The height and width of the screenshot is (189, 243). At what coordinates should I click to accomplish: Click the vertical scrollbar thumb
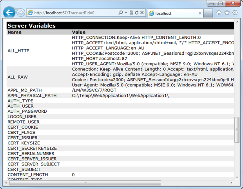[x=237, y=130]
